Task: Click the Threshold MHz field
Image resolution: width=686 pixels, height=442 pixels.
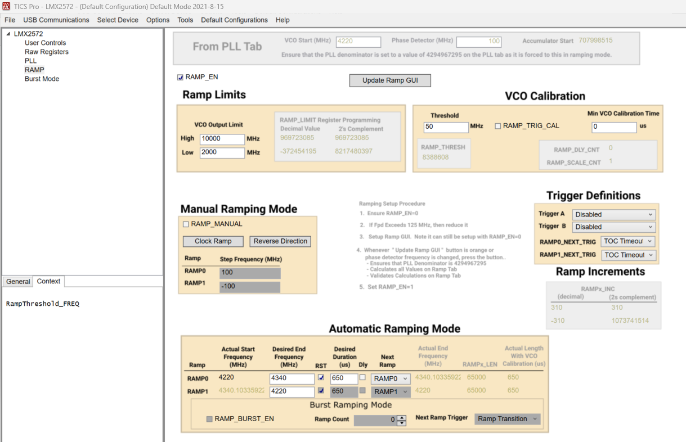Action: click(x=446, y=127)
